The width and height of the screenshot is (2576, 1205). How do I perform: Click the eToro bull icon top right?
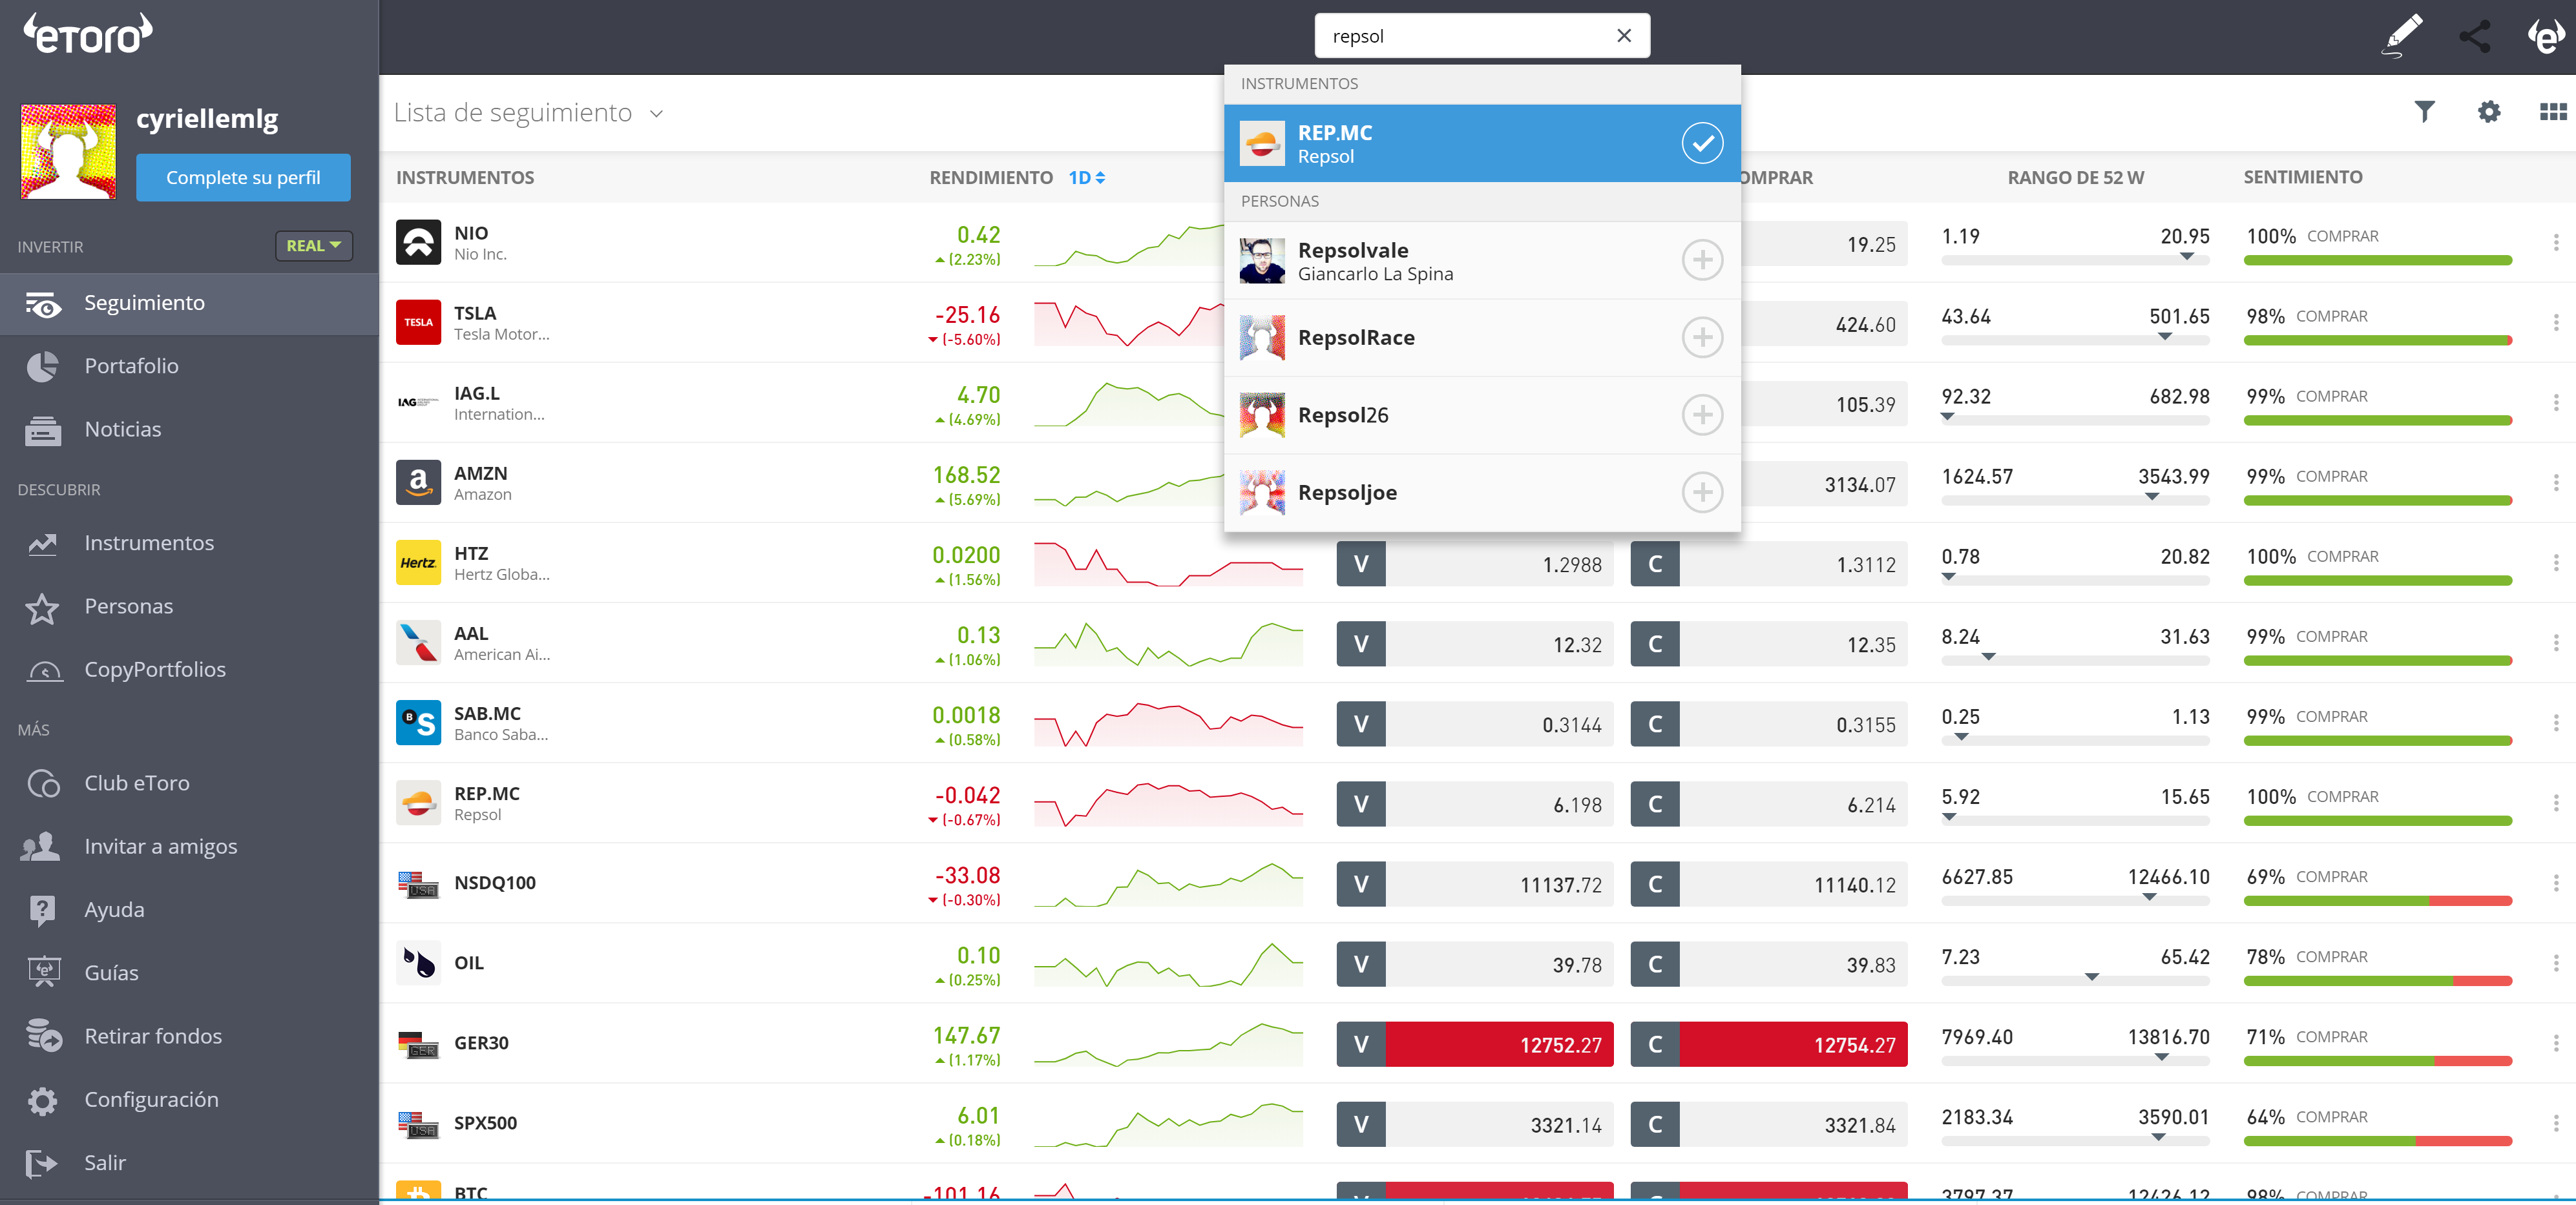click(x=2545, y=36)
